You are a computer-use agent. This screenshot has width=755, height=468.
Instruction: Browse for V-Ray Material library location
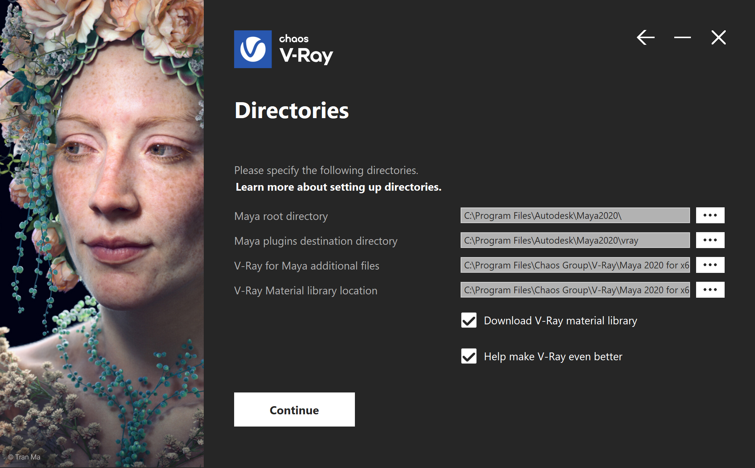(x=710, y=290)
